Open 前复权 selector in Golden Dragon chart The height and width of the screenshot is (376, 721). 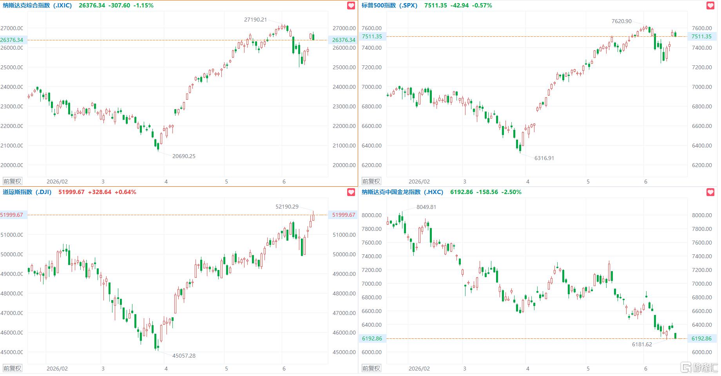(371, 369)
